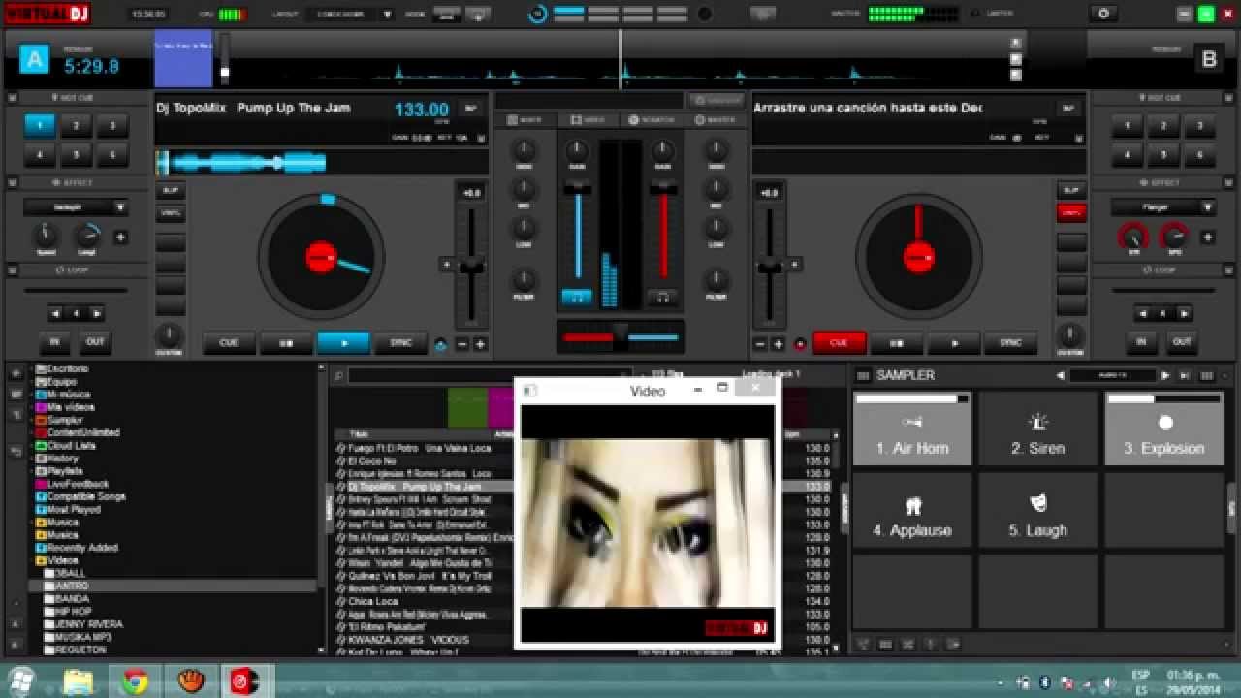Image resolution: width=1241 pixels, height=698 pixels.
Task: Switch to the SCRATCH tab
Action: click(652, 120)
